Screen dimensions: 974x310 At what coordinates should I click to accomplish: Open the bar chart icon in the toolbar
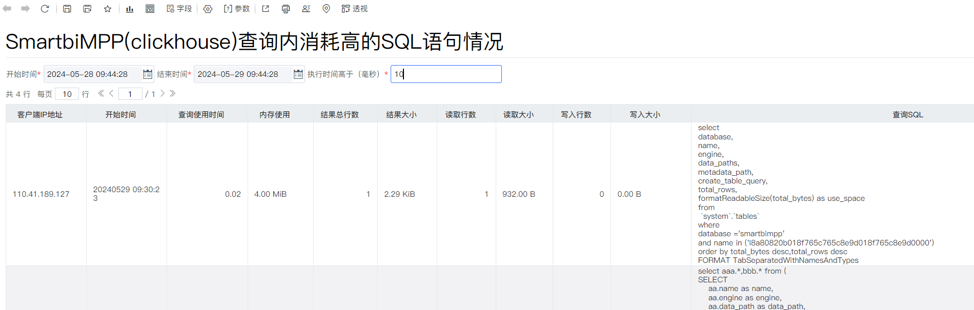[x=130, y=9]
